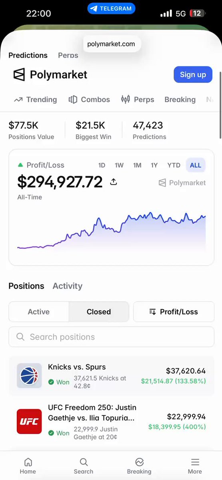Screen dimensions: 222x480
Task: Open the Profit/Loss sort dropdown
Action: pyautogui.click(x=174, y=312)
